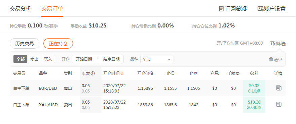Set the 开始日期 field
The image size is (296, 124).
coord(84,59)
